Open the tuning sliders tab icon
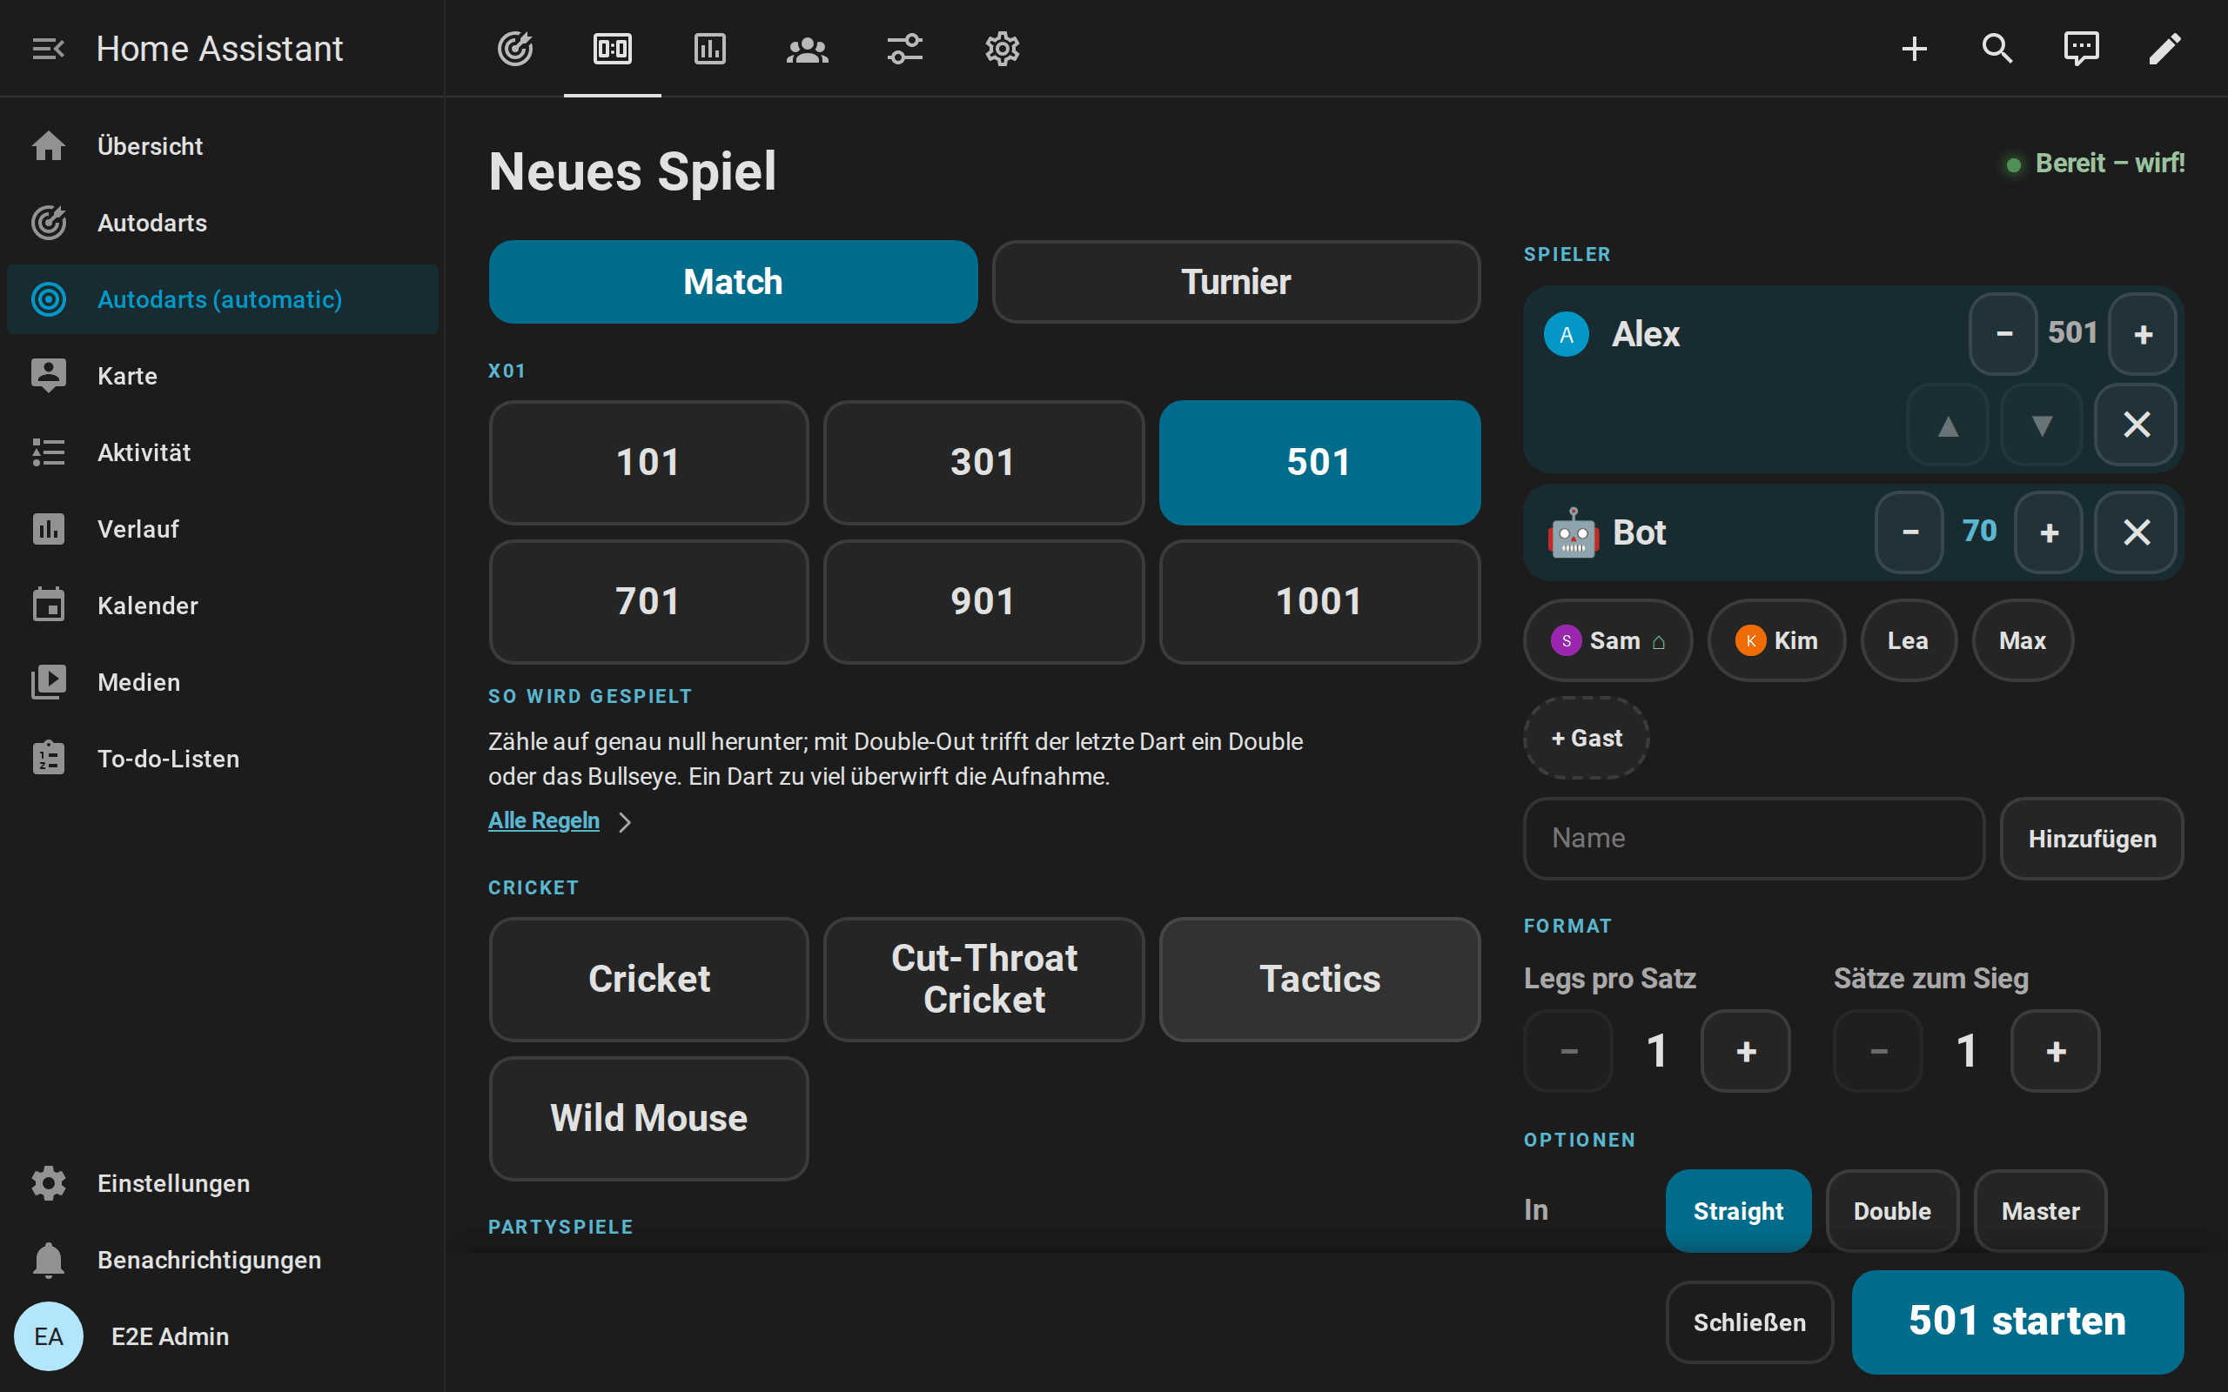 [905, 49]
